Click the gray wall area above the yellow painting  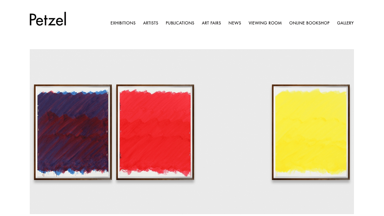point(311,67)
